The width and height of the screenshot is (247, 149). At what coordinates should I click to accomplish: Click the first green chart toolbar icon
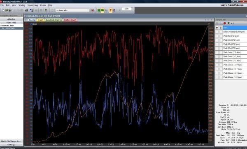point(99,10)
